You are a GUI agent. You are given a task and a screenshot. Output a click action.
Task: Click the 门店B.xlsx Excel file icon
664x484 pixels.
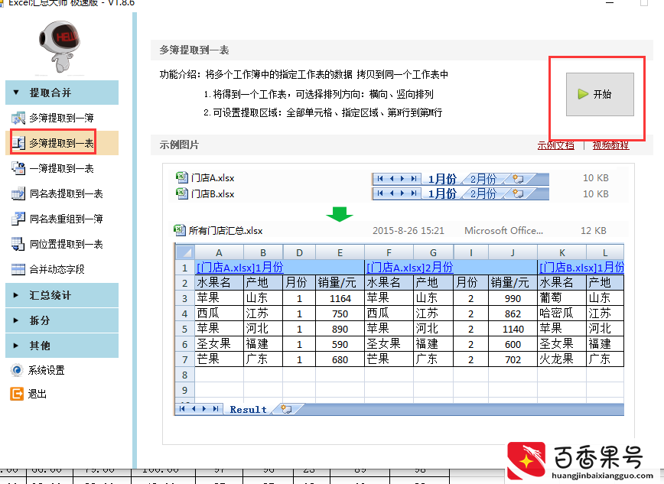coord(181,194)
